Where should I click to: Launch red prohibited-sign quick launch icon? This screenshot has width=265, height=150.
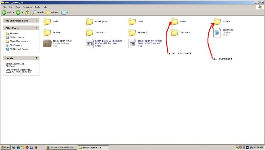point(27,147)
